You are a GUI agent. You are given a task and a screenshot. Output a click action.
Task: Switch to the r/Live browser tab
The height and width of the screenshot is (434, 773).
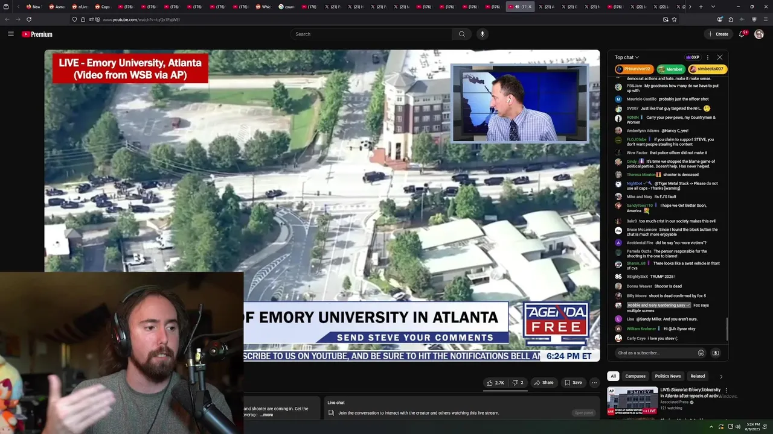(x=80, y=7)
